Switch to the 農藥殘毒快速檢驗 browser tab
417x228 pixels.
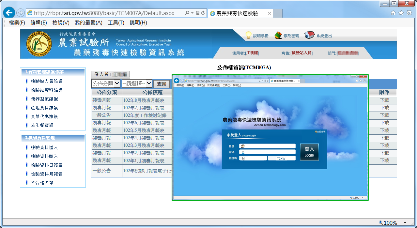pos(239,13)
